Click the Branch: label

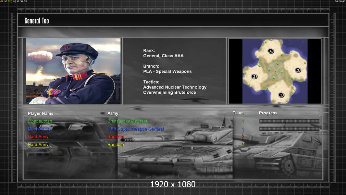[151, 66]
